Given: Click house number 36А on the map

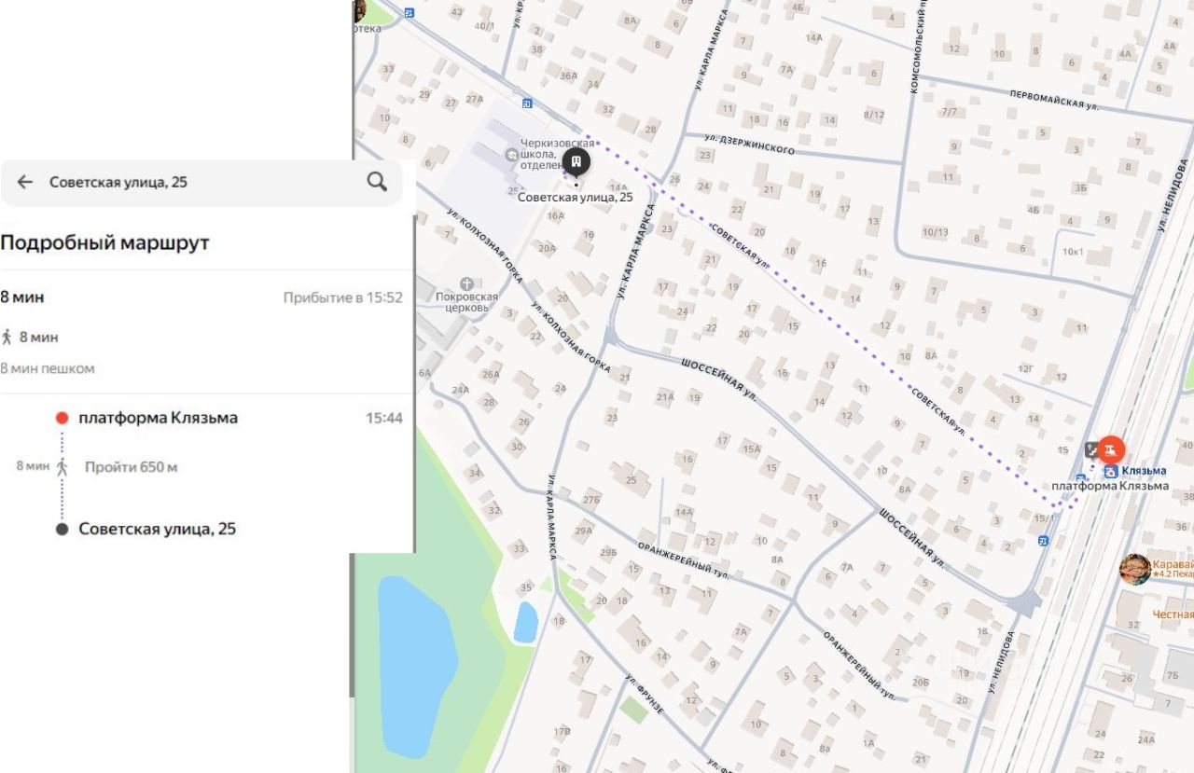Looking at the screenshot, I should click(569, 76).
